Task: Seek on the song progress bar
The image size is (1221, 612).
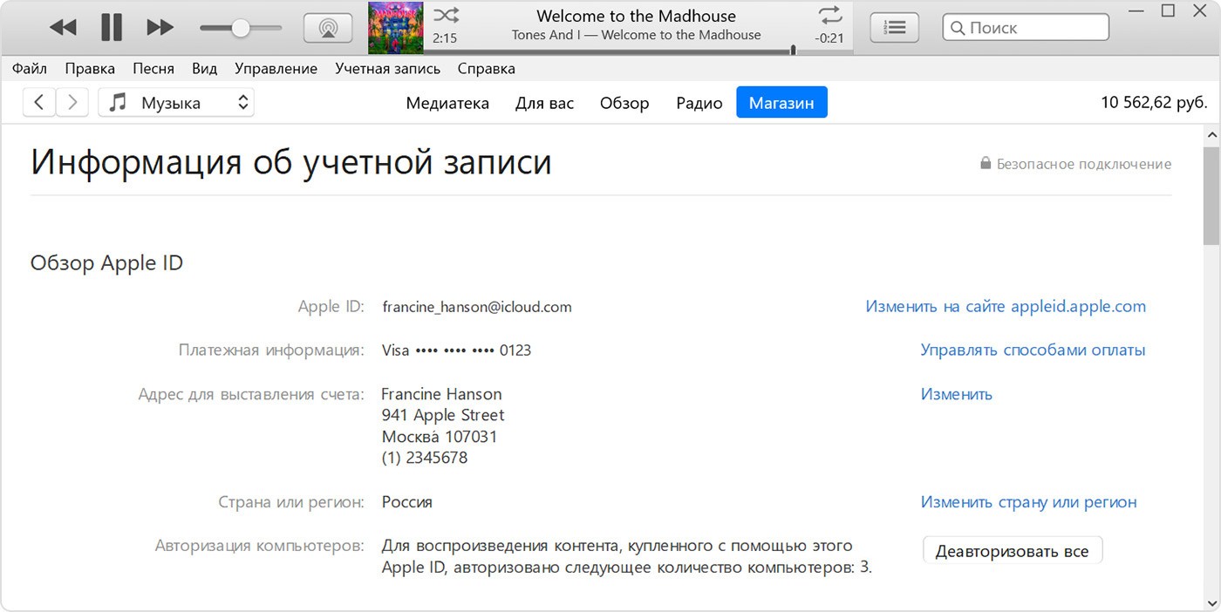Action: point(637,51)
